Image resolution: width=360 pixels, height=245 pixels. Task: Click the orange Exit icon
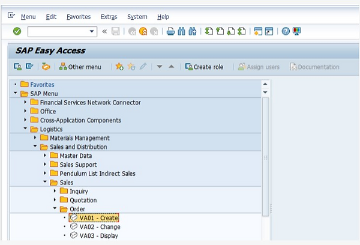pyautogui.click(x=143, y=31)
